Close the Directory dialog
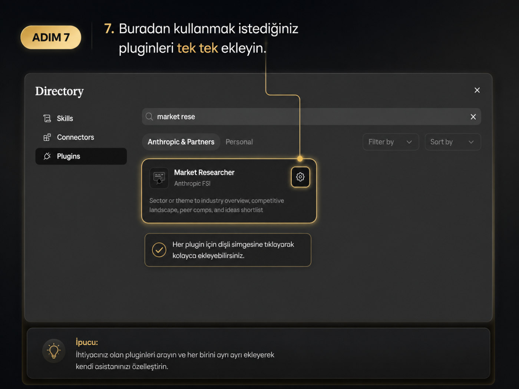The image size is (519, 389). click(x=477, y=90)
